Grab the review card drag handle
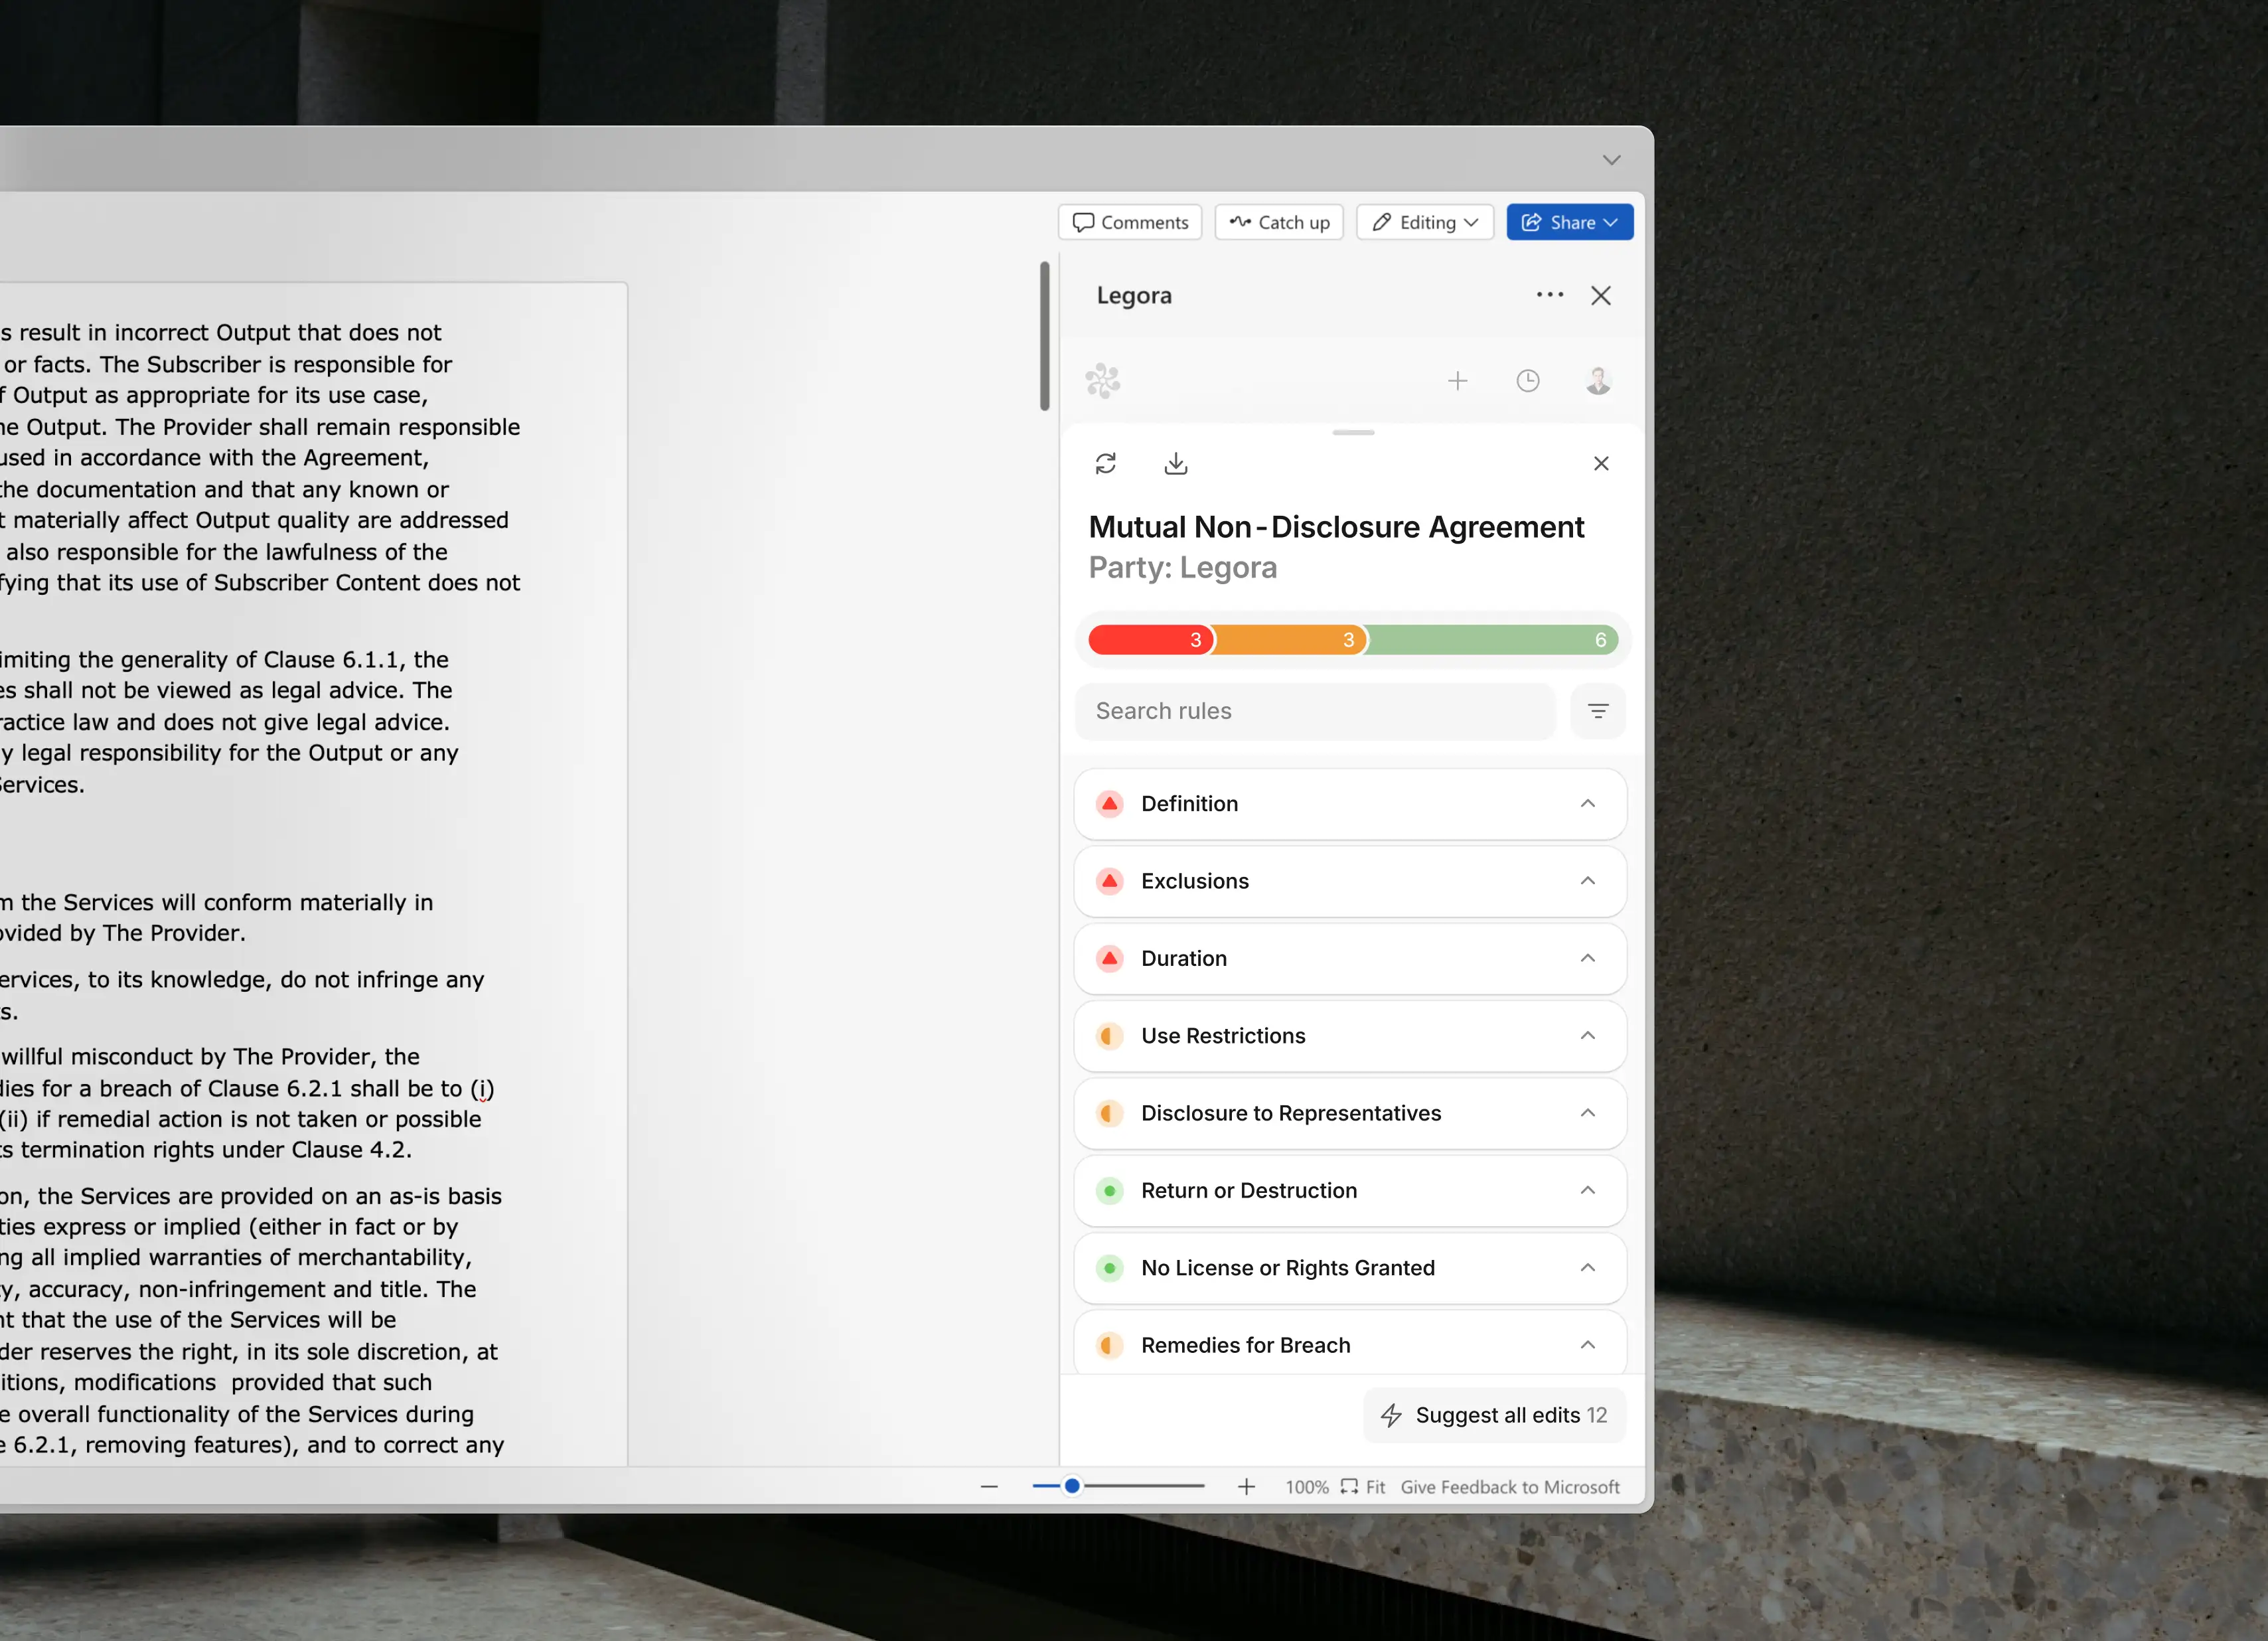The width and height of the screenshot is (2268, 1641). (1353, 433)
